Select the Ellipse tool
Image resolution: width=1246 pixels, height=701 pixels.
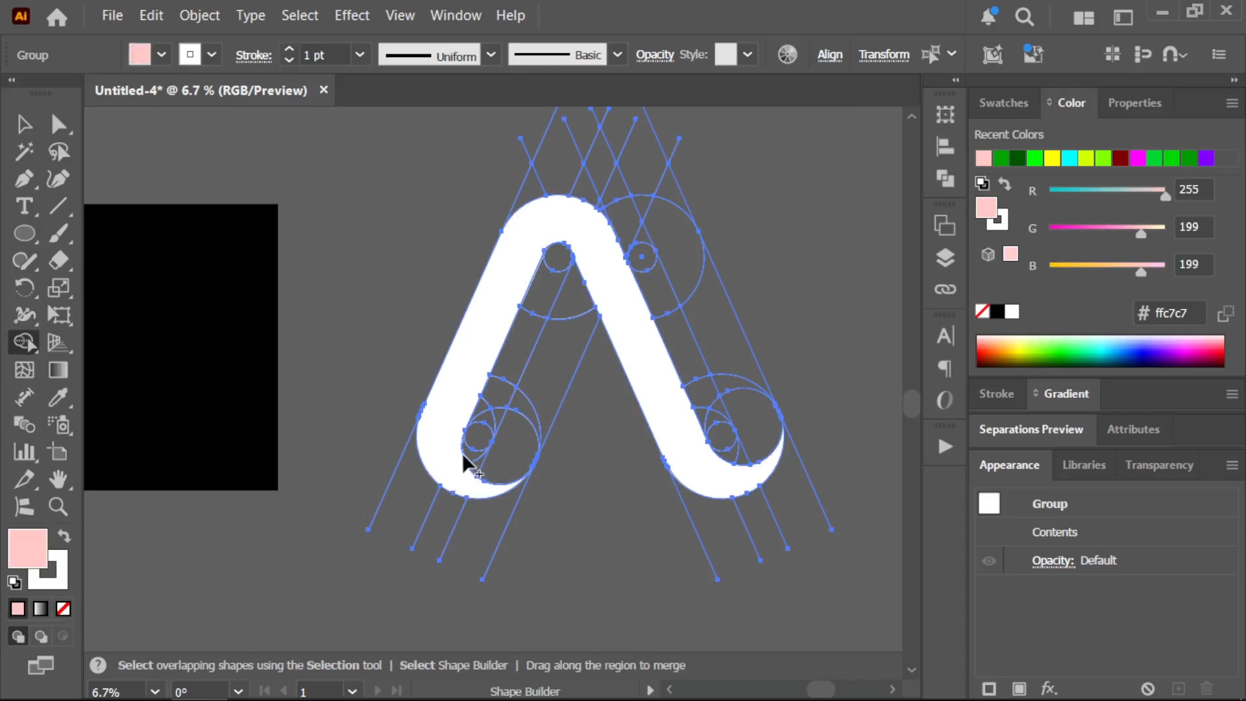coord(24,234)
